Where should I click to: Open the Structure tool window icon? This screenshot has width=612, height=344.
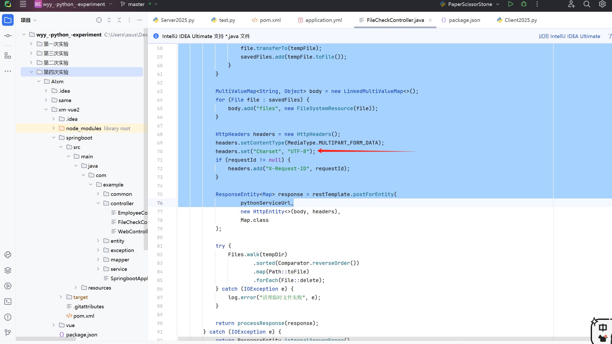pos(8,55)
